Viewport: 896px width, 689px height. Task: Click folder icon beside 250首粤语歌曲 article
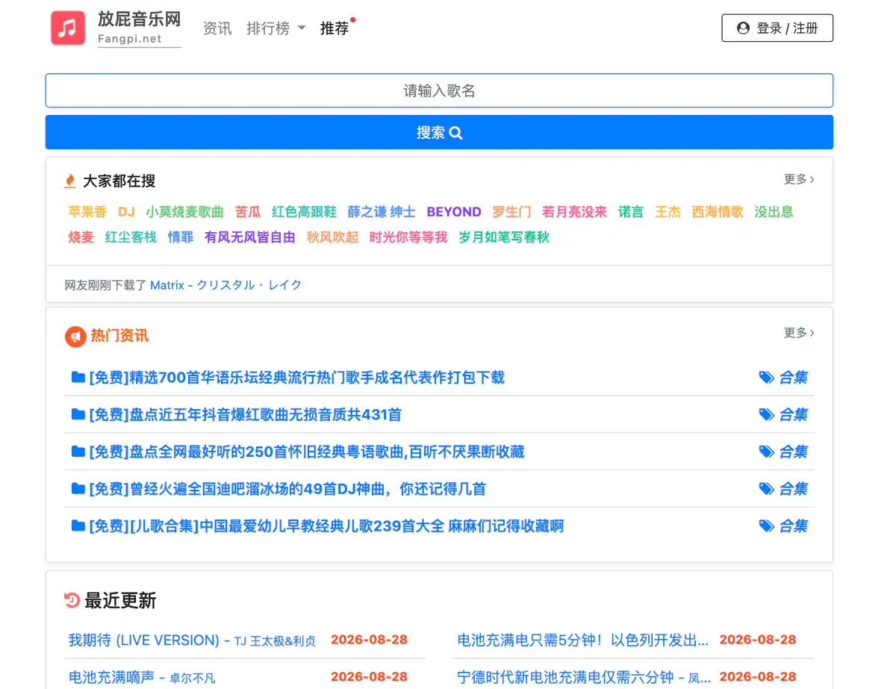[78, 452]
